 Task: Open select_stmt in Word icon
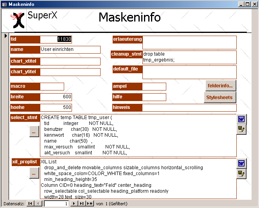tap(241, 119)
